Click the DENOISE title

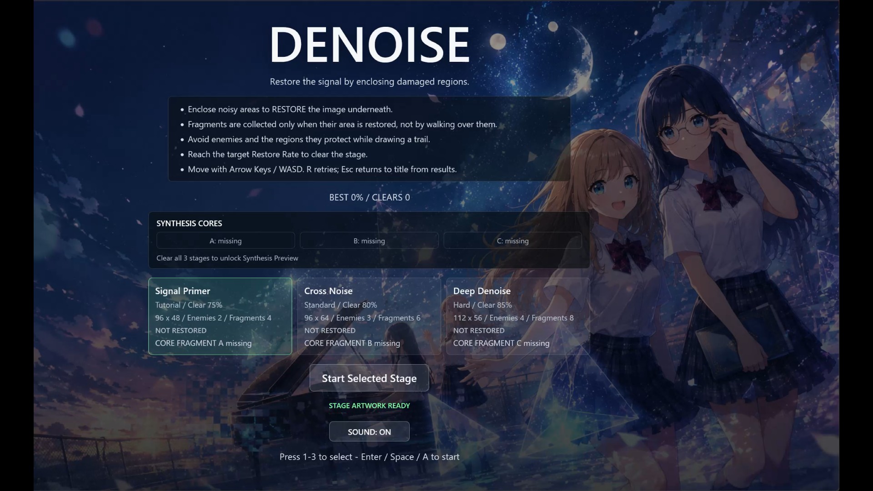[369, 44]
